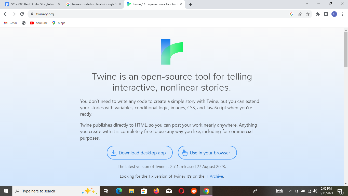Bookmark this page with the star icon
348x196 pixels.
[308, 14]
